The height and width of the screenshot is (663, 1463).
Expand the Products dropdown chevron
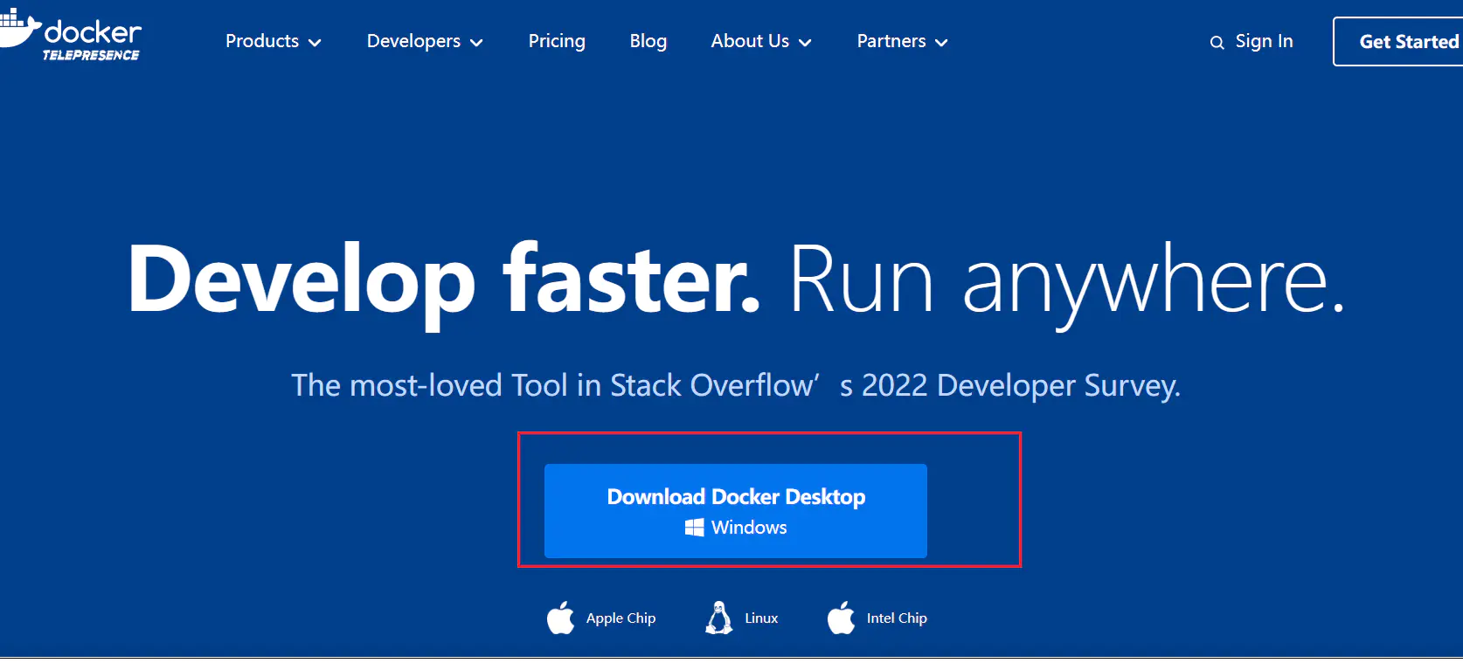pyautogui.click(x=315, y=43)
